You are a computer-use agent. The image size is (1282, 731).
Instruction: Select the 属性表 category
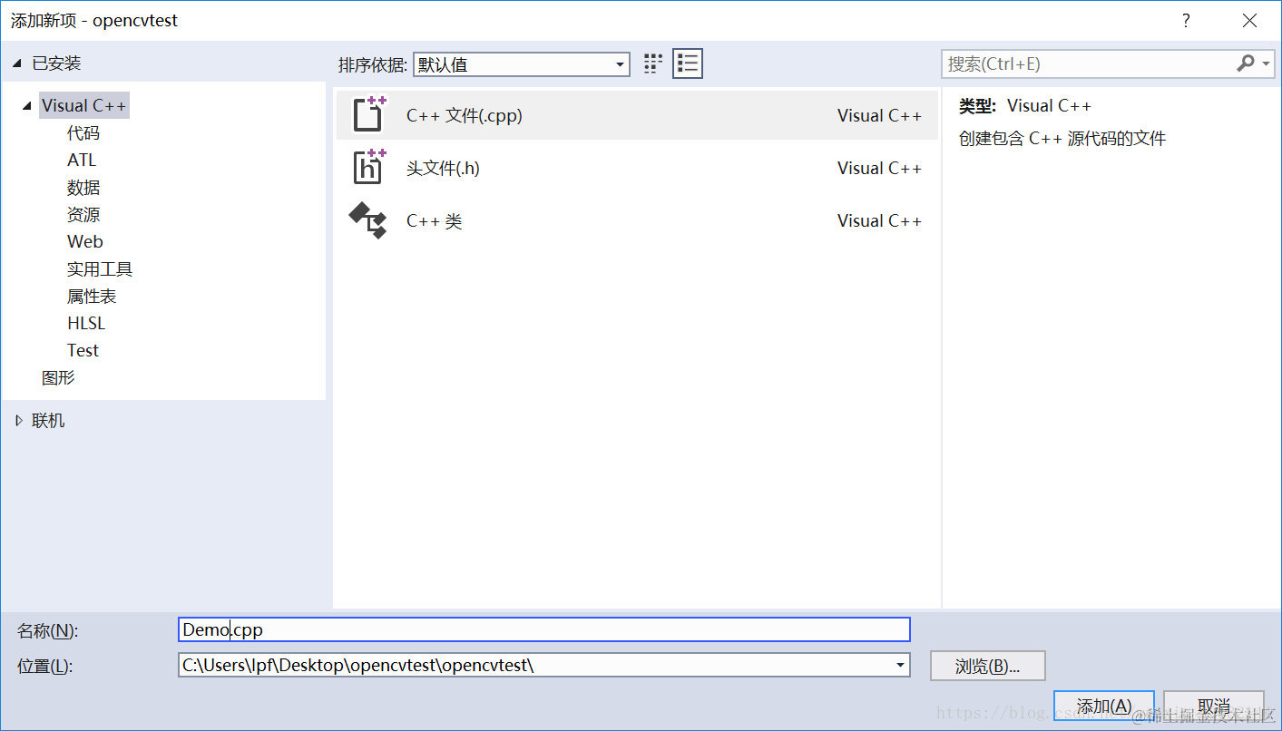coord(92,297)
